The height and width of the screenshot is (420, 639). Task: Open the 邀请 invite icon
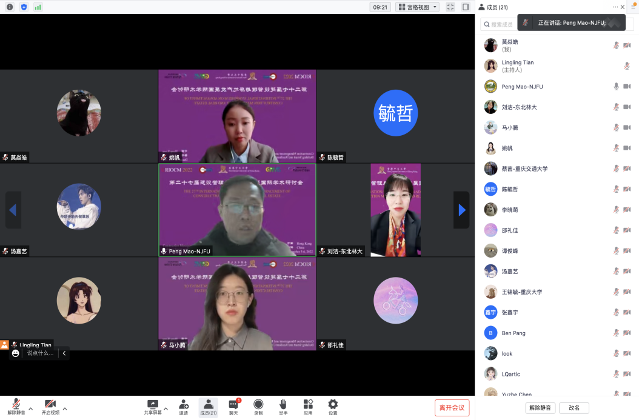(x=183, y=407)
